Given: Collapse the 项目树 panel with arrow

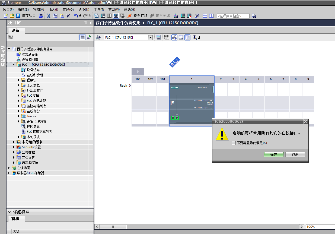Looking at the screenshot, I should coord(91,23).
